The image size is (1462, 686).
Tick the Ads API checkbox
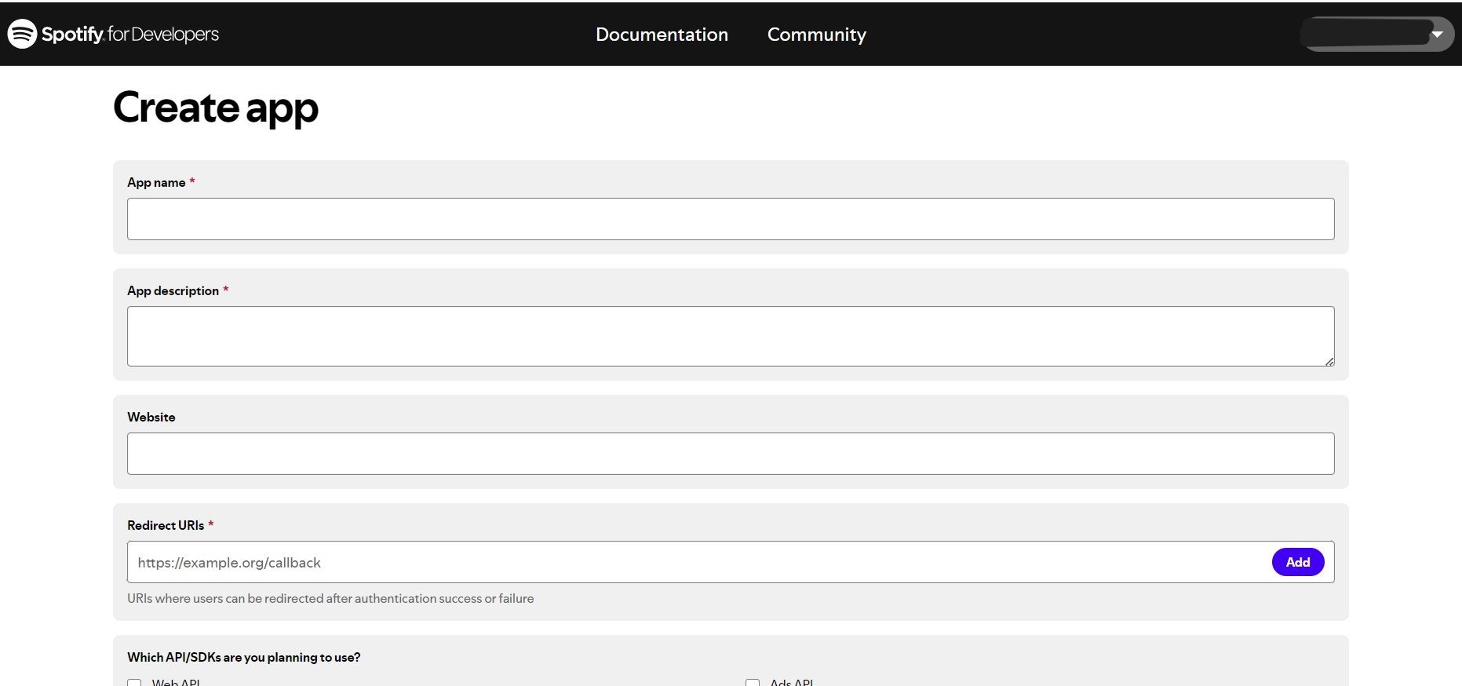753,683
